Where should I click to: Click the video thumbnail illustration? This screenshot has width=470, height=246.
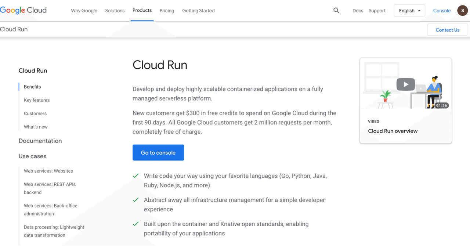click(x=405, y=84)
